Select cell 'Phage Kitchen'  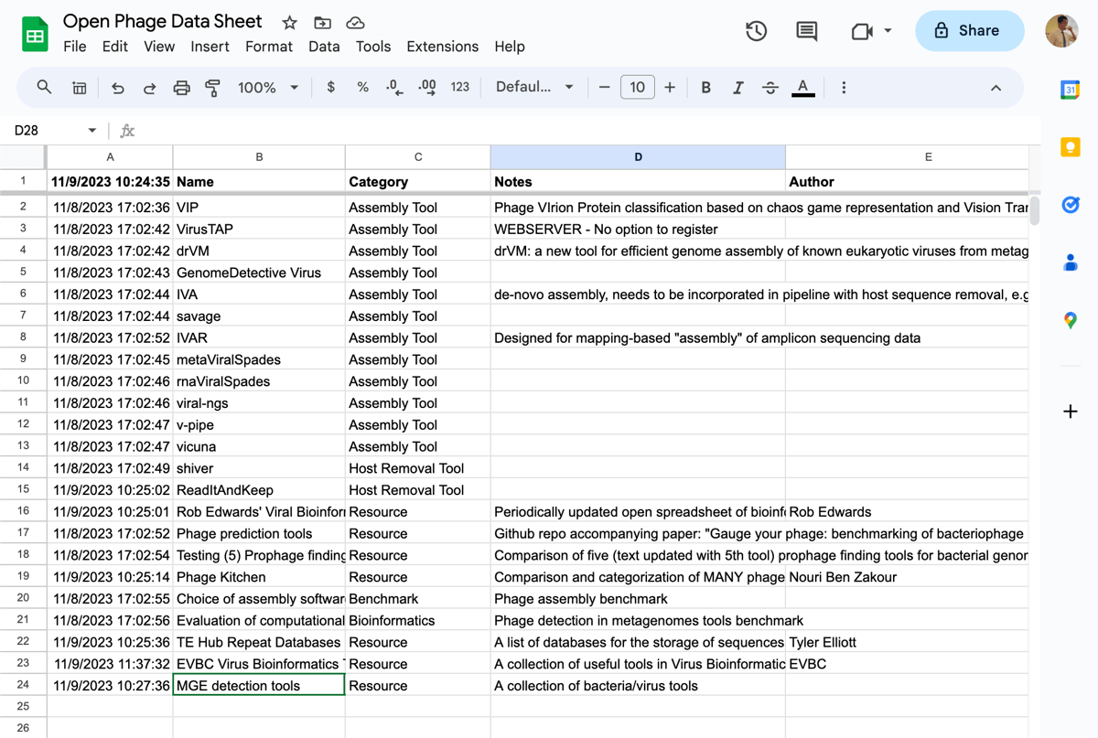click(259, 577)
